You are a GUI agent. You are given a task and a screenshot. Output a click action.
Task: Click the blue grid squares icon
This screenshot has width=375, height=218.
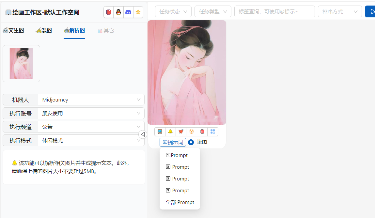click(x=213, y=132)
